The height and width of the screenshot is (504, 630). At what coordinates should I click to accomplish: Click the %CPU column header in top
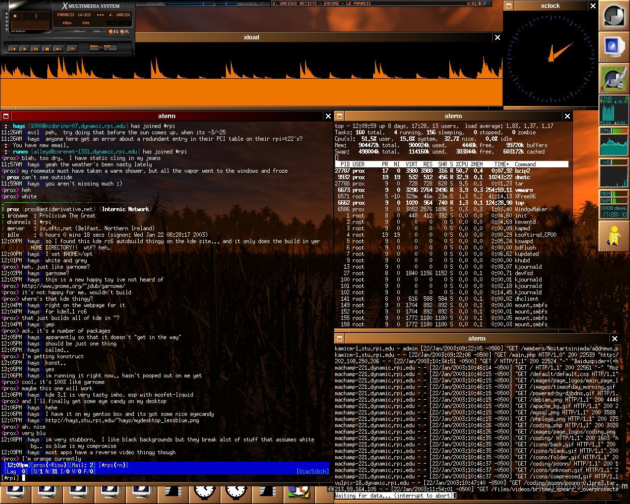coord(462,164)
